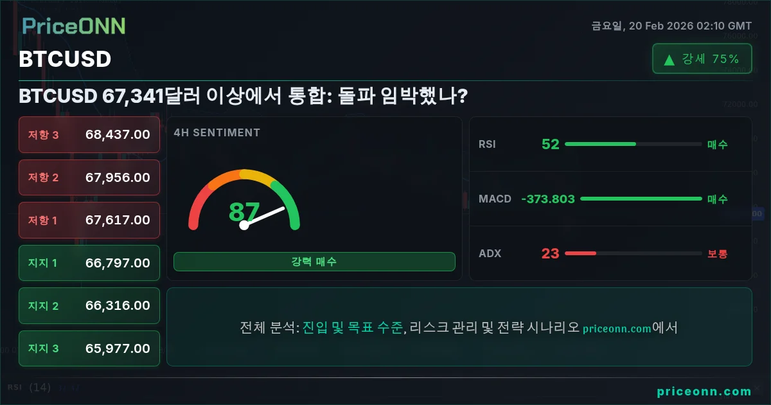
Task: Click the sentiment gauge needle showing 87
Action: coord(263,216)
